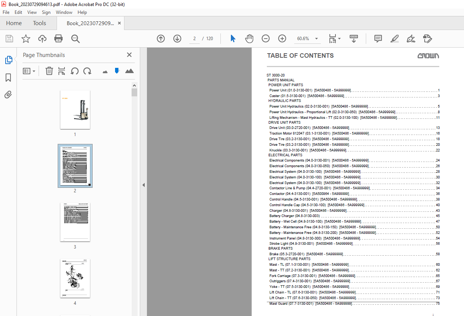Select page 2 thumbnail
This screenshot has height=316, width=464.
(x=75, y=166)
